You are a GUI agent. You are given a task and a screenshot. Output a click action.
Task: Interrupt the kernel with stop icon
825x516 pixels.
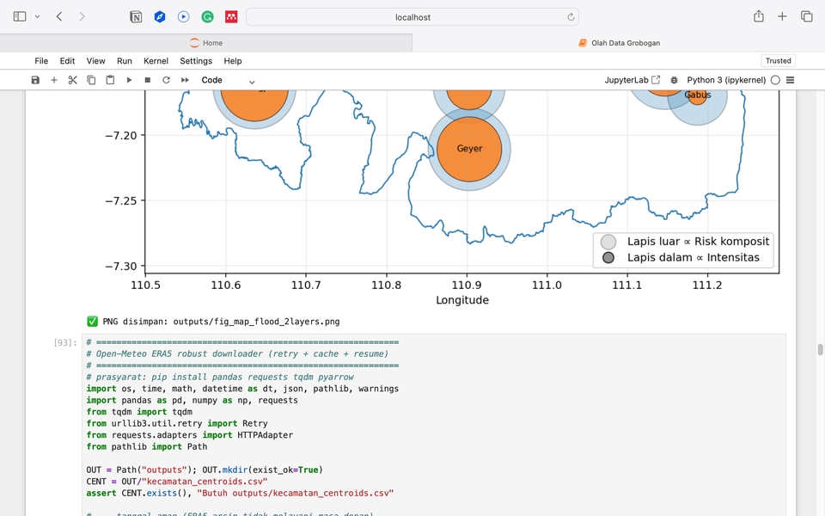(x=148, y=80)
